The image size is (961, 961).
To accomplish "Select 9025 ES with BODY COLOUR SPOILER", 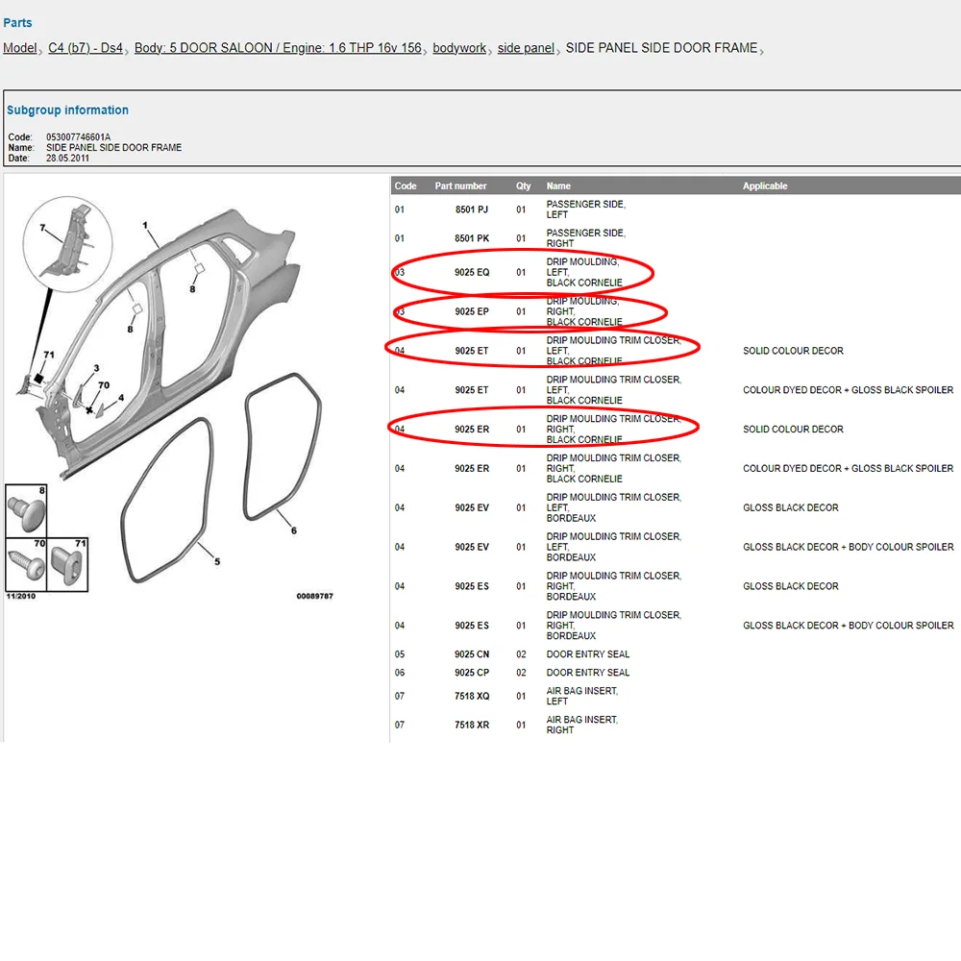I will (x=471, y=626).
